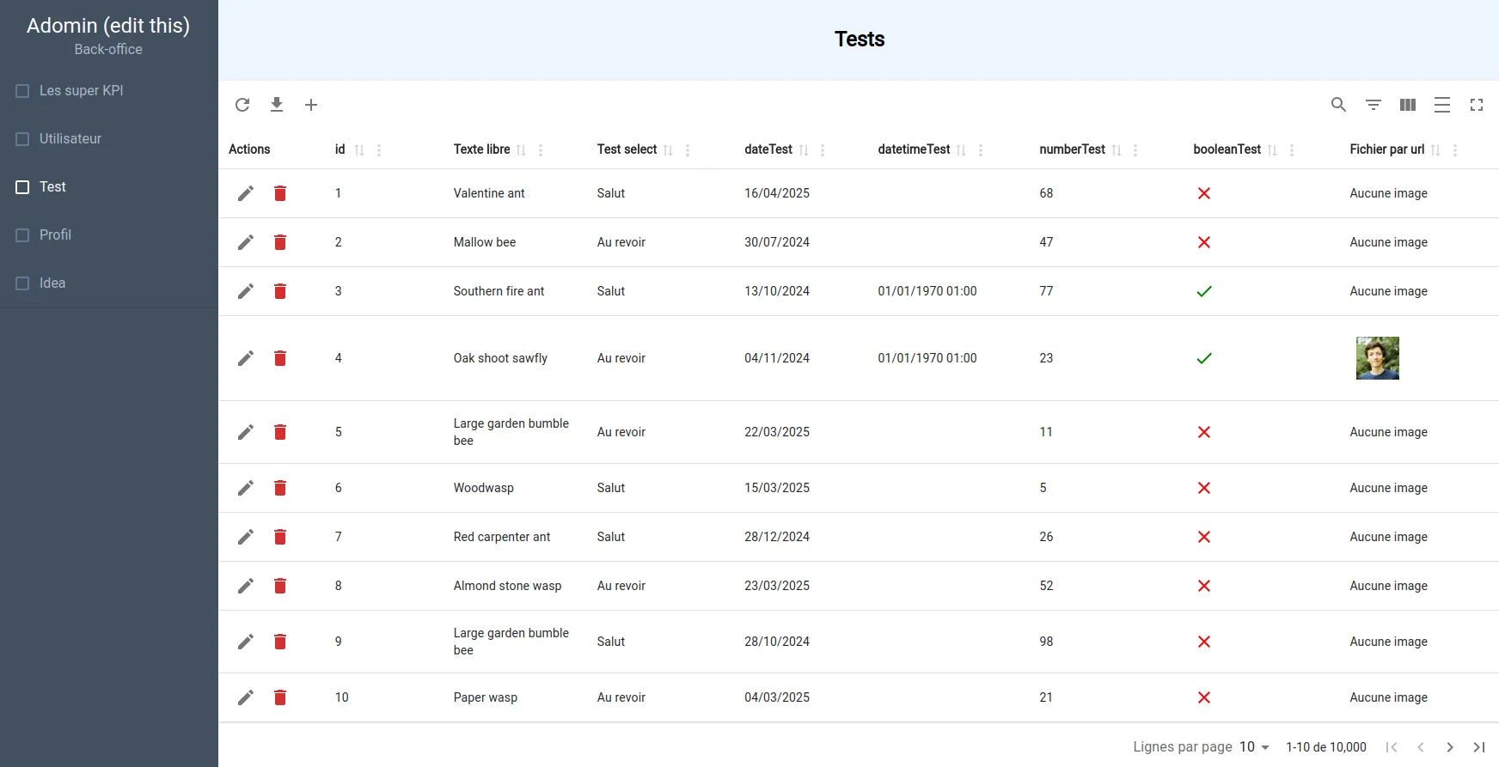Open the table search icon

click(1339, 105)
